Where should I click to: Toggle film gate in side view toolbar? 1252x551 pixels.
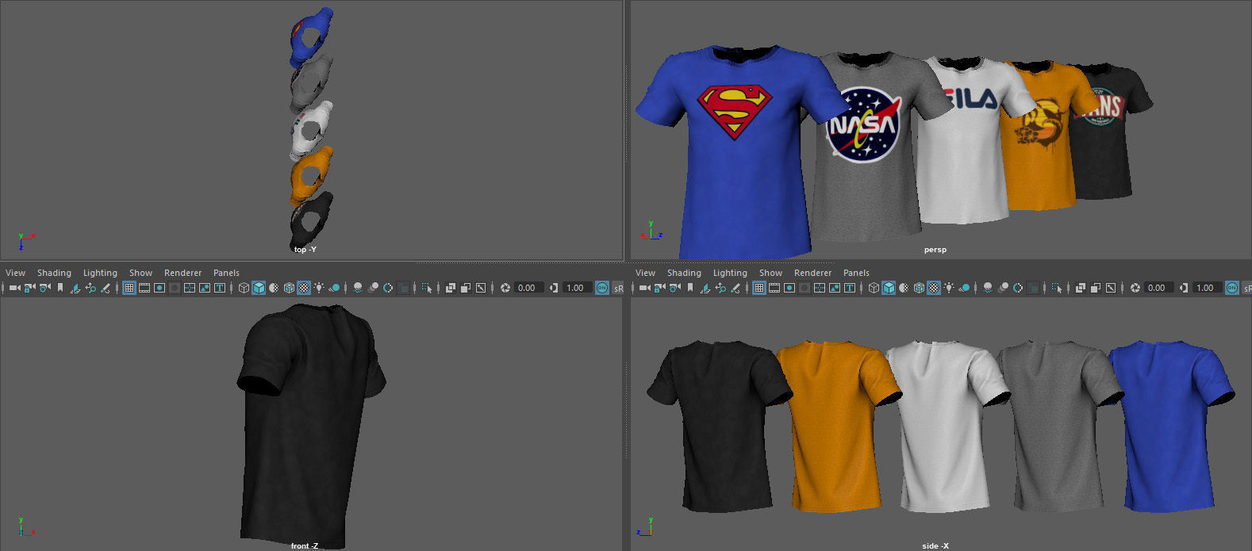774,288
